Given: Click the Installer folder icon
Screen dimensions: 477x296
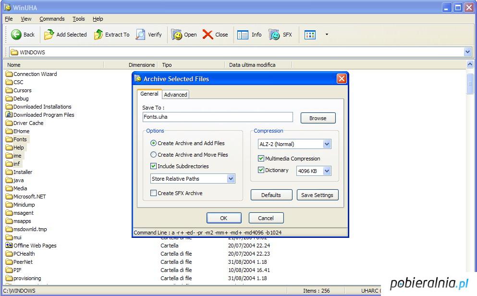Looking at the screenshot, I should pos(9,172).
